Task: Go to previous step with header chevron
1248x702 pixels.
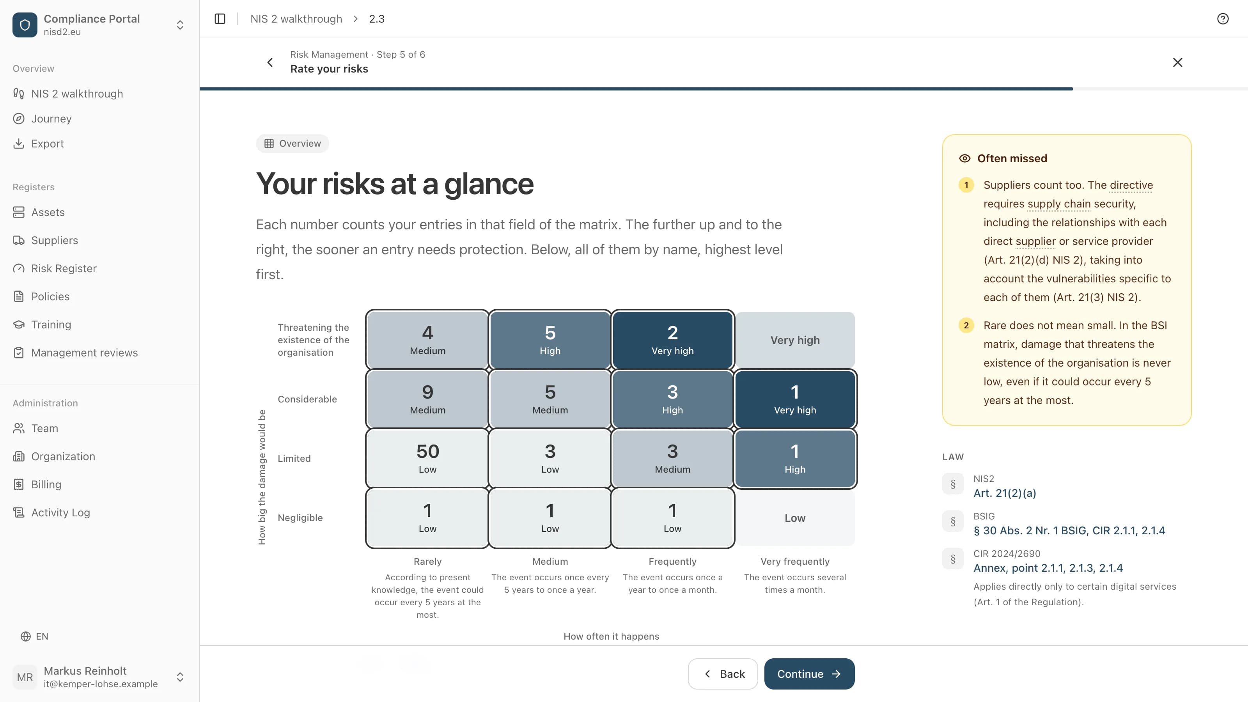Action: click(x=270, y=62)
